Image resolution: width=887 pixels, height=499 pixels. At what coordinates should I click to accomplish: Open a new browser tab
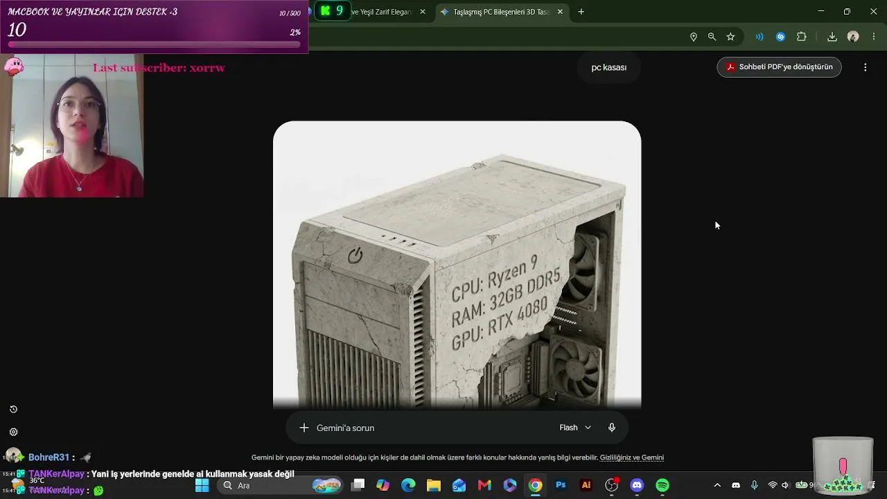(x=581, y=12)
